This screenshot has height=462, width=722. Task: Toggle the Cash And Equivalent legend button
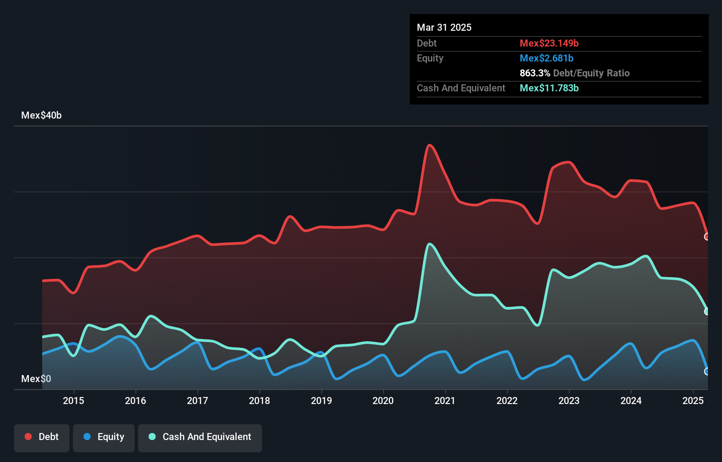200,438
